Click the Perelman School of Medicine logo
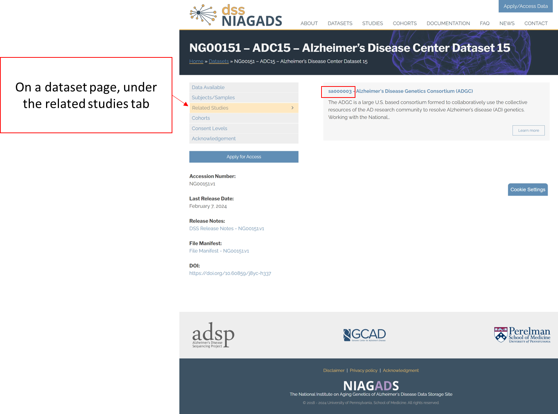This screenshot has width=558, height=414. [x=522, y=335]
